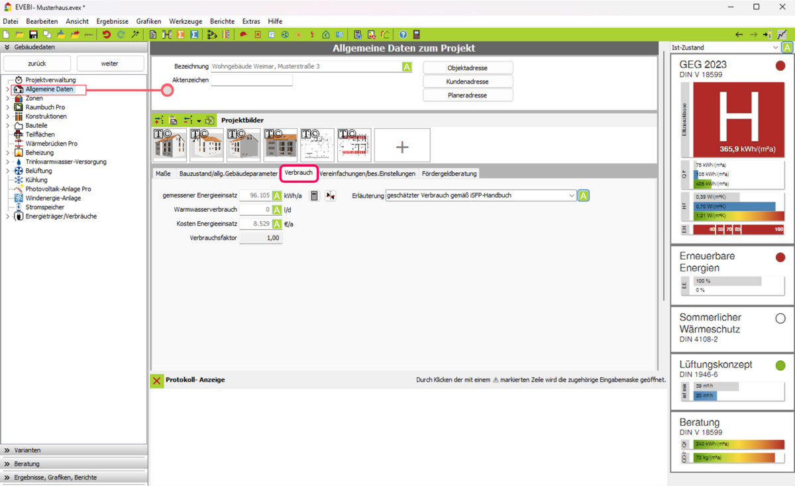Open the Berichte menu
795x486 pixels.
click(222, 21)
